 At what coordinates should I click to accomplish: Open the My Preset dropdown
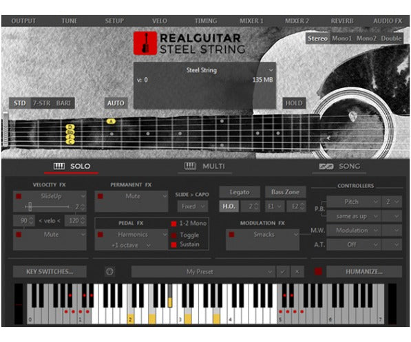(203, 272)
